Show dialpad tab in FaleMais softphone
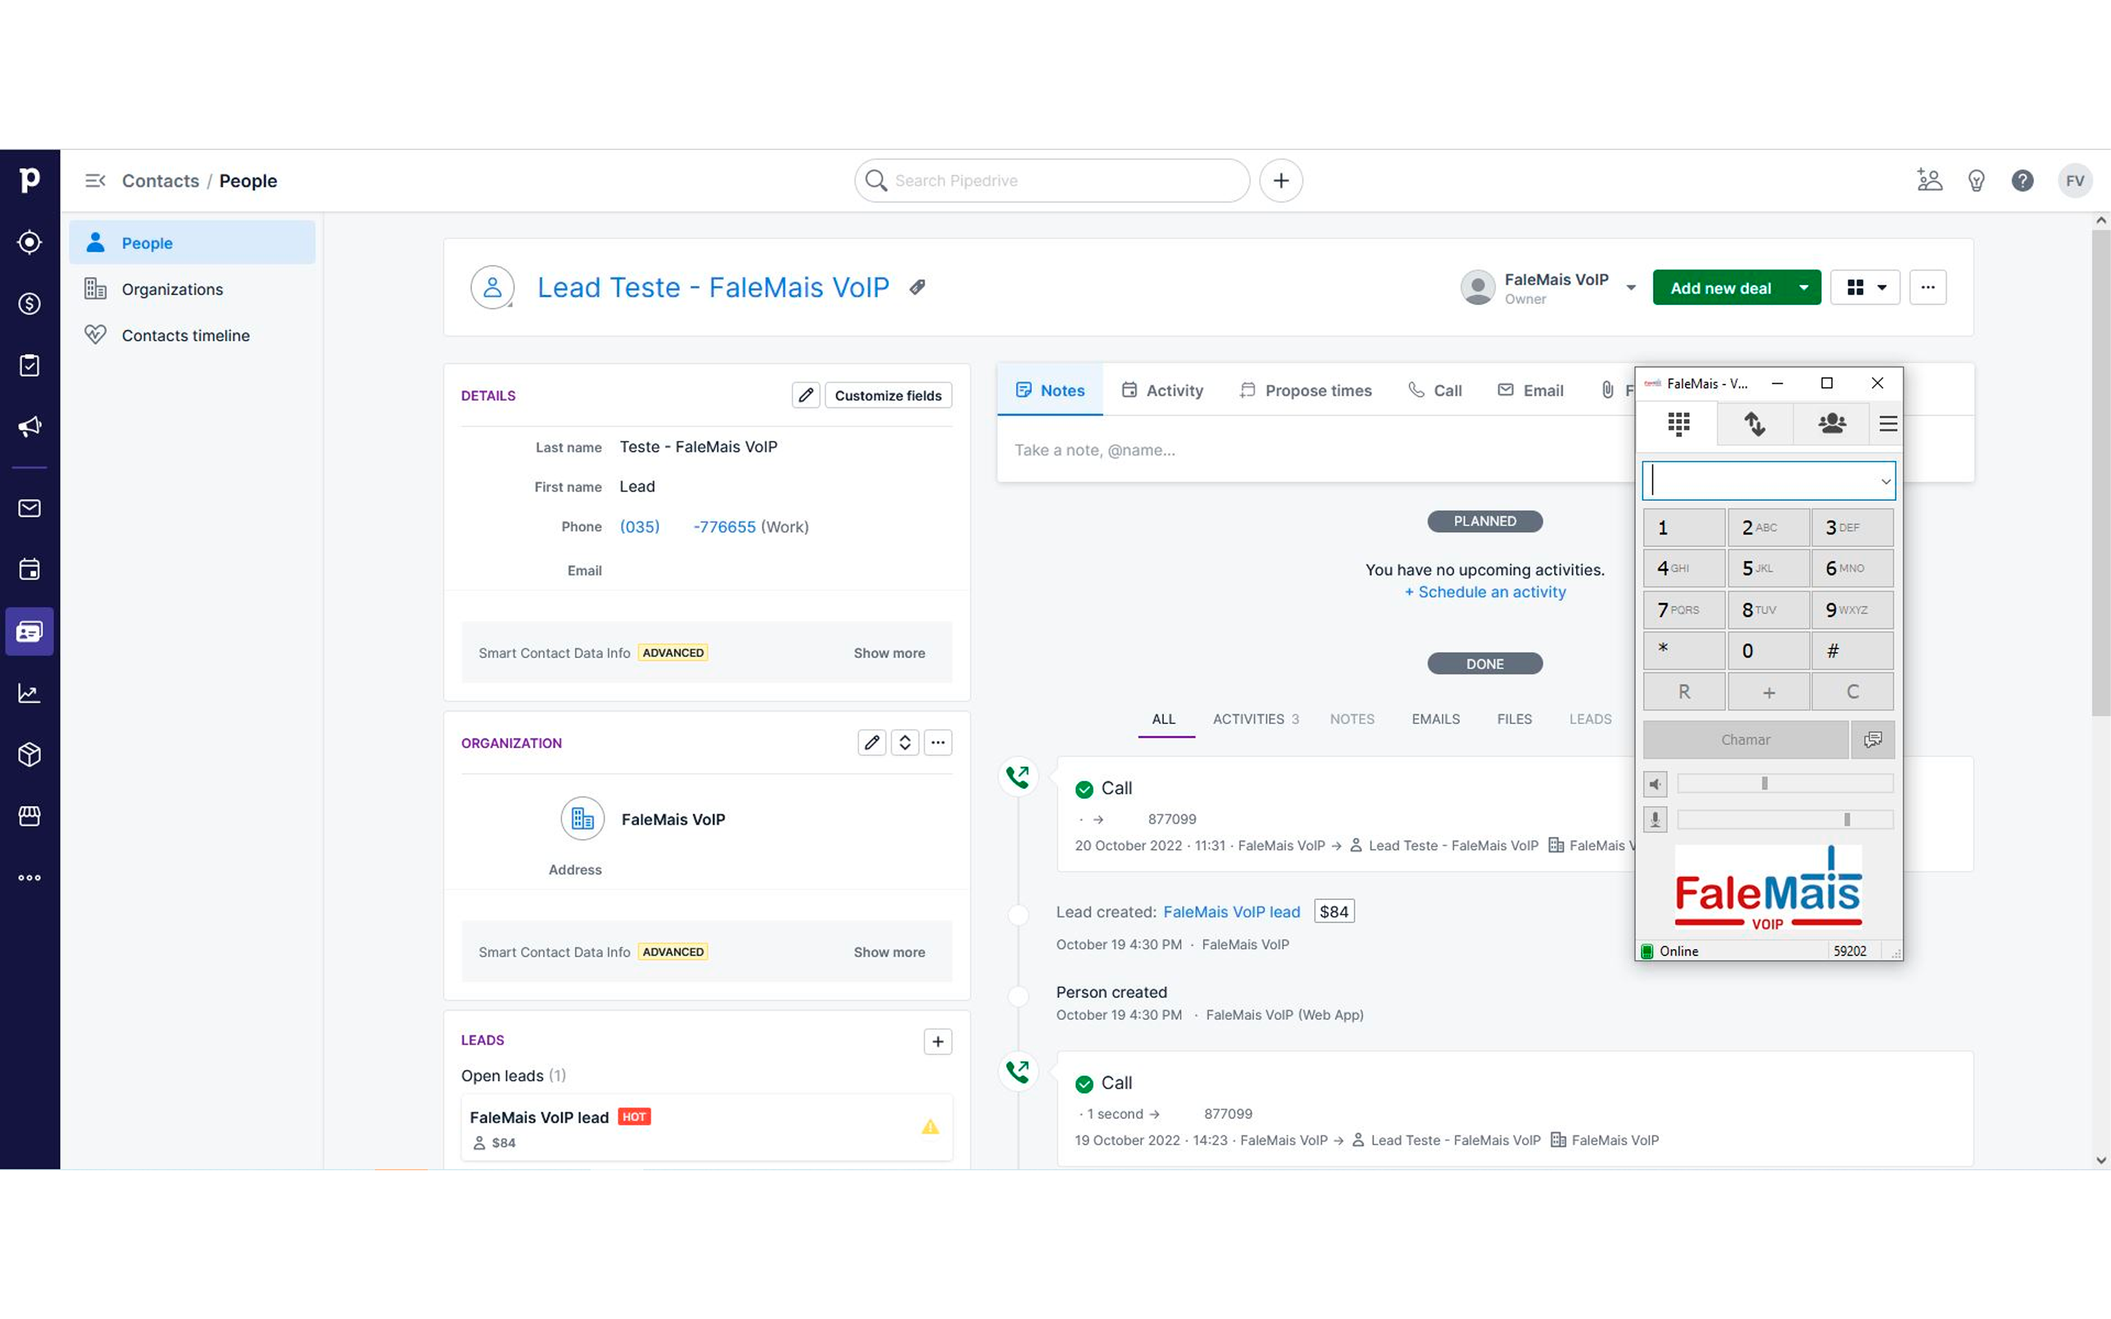2111x1319 pixels. (x=1679, y=424)
